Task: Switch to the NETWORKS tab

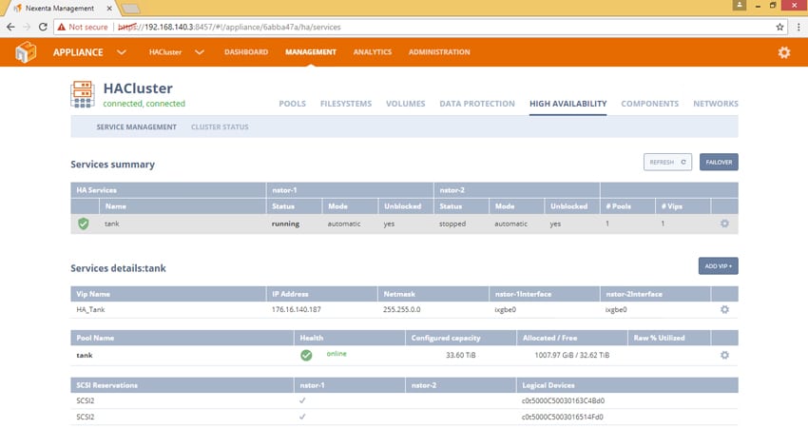Action: coord(715,104)
